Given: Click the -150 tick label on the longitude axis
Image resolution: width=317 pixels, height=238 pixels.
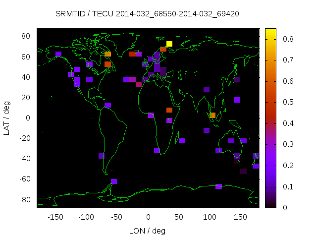Looking at the screenshot, I should point(55,217).
